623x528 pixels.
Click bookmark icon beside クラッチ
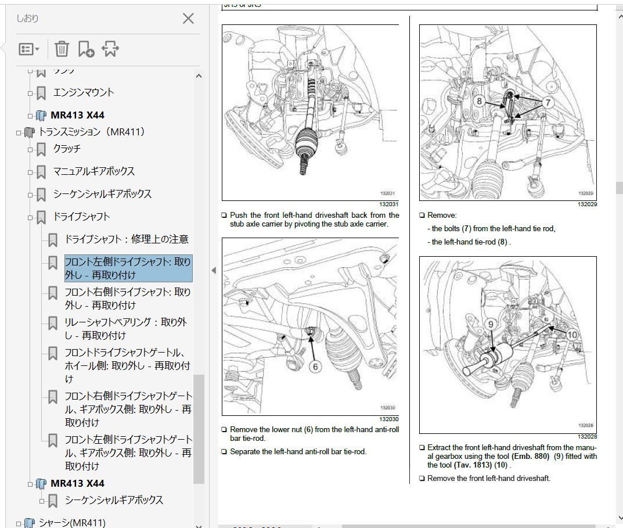click(41, 149)
